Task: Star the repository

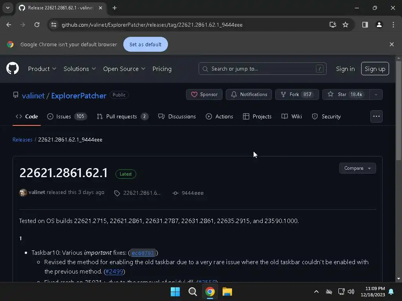Action: 345,94
